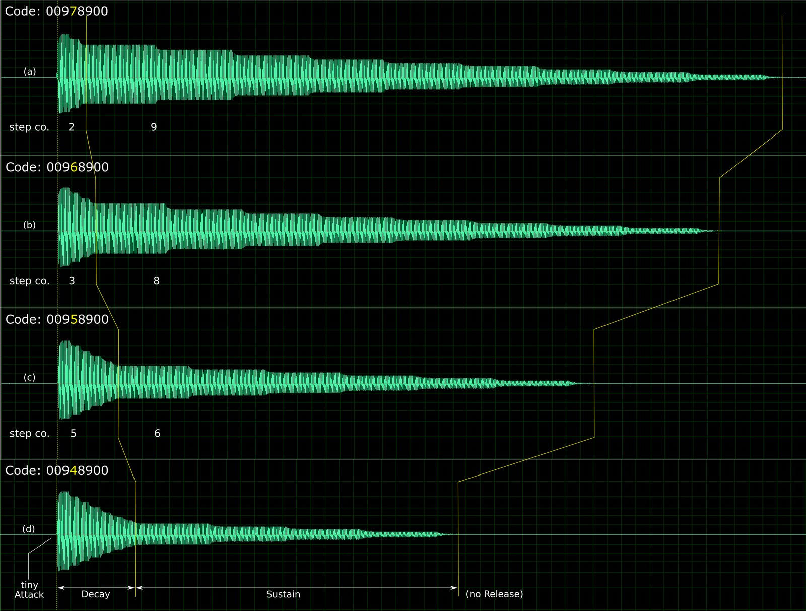Click step value 3 under waveform (b)
Screen dimensions: 806x611
tap(72, 281)
